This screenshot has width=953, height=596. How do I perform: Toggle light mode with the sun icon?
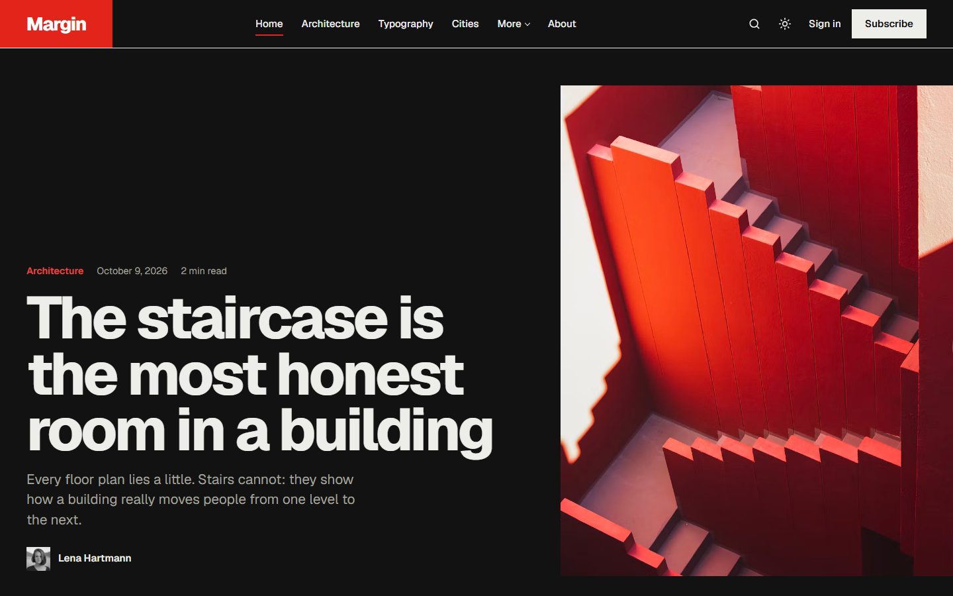pyautogui.click(x=785, y=24)
